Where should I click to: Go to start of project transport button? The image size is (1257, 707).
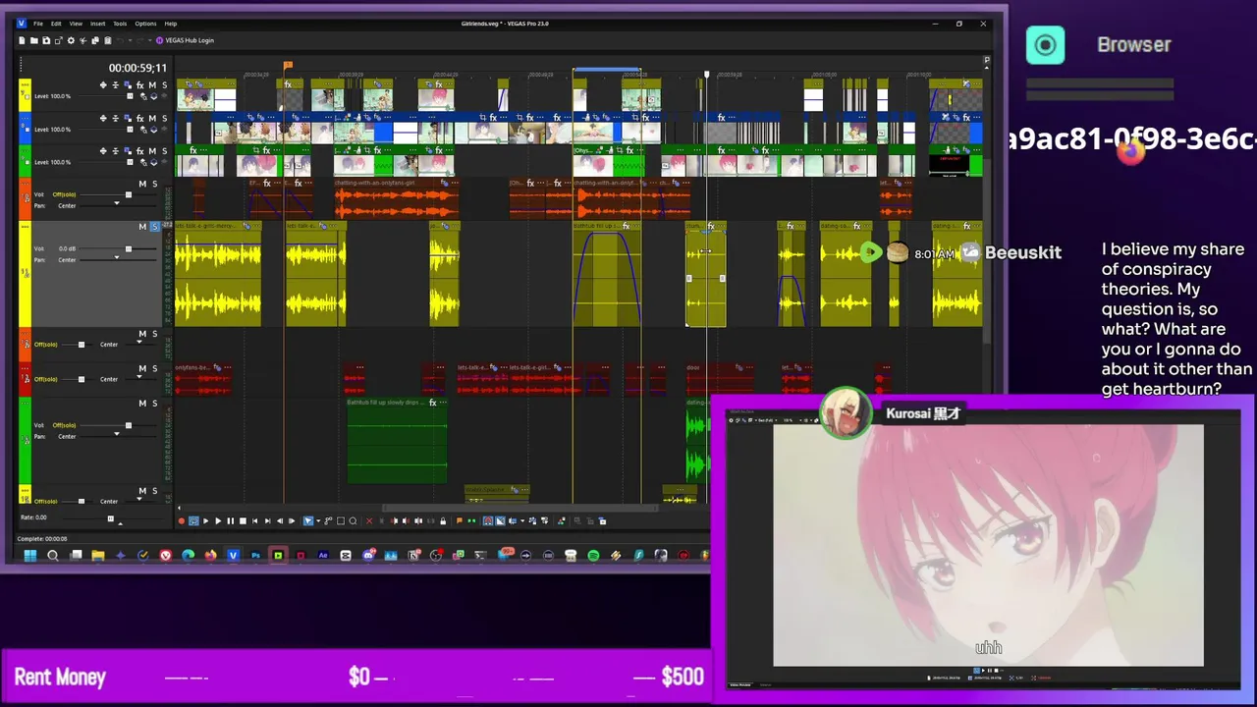255,520
